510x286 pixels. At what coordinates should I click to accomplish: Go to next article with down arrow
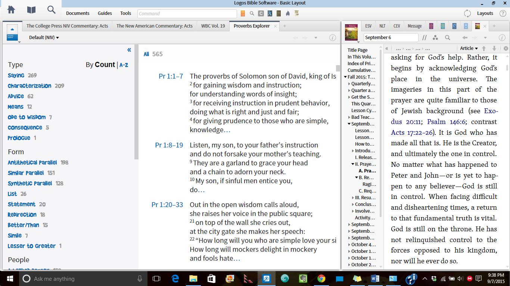tap(494, 48)
